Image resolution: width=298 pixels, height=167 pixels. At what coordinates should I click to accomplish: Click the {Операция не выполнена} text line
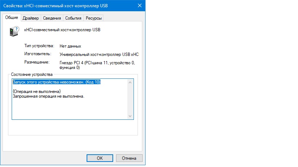tap(36, 91)
